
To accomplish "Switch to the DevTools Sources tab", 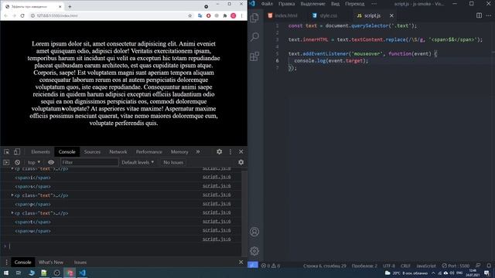I will pos(92,152).
